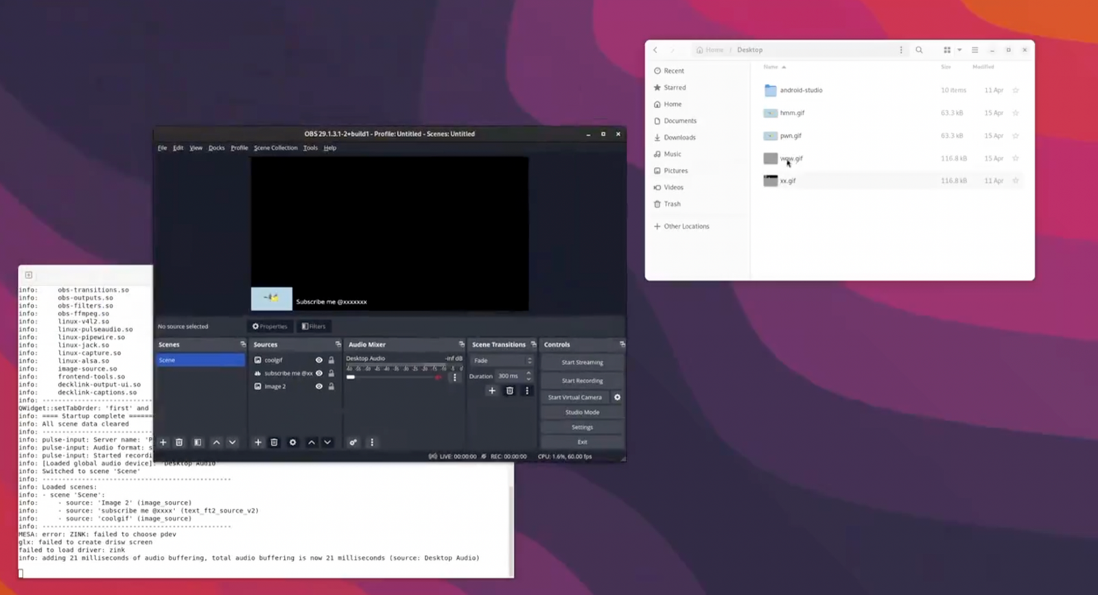Increase the transition Duration stepper
1098x595 pixels.
point(528,373)
